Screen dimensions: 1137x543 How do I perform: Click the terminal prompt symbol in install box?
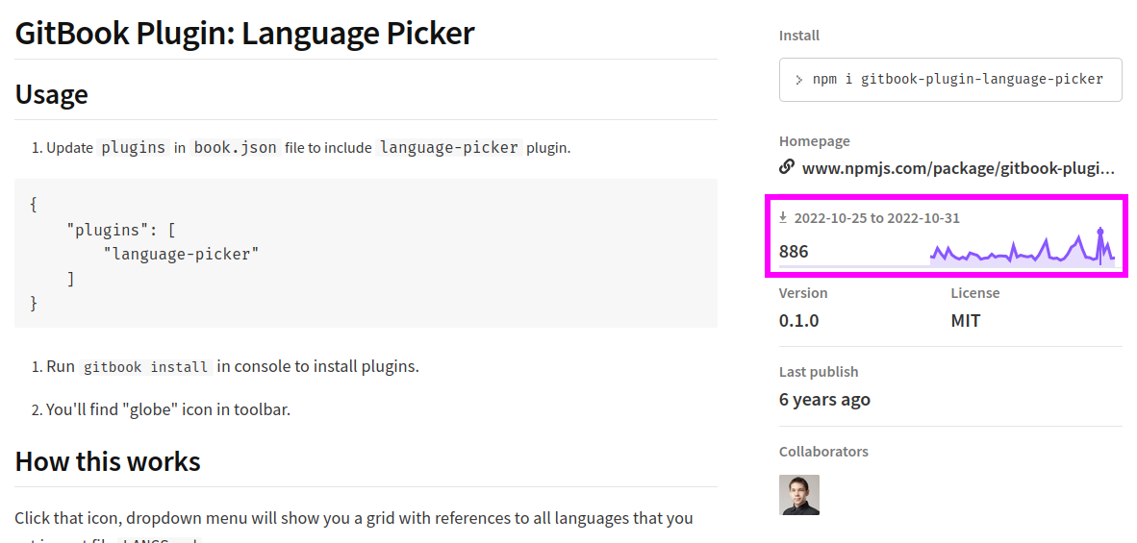click(x=798, y=81)
